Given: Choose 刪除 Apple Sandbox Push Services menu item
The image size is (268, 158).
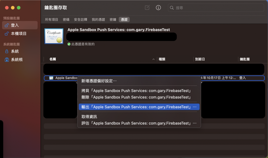Looking at the screenshot, I should point(139,97).
